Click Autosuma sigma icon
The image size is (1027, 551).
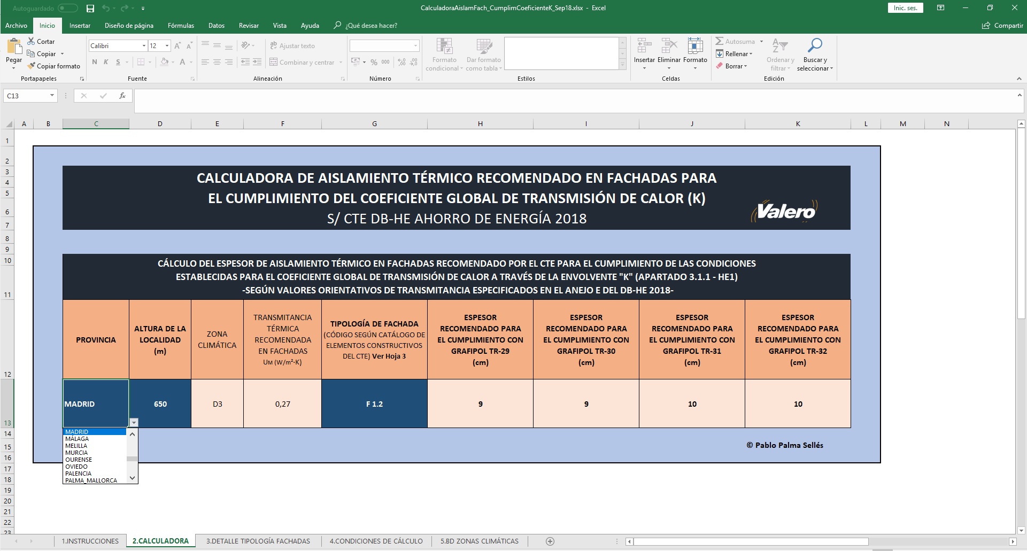(720, 41)
